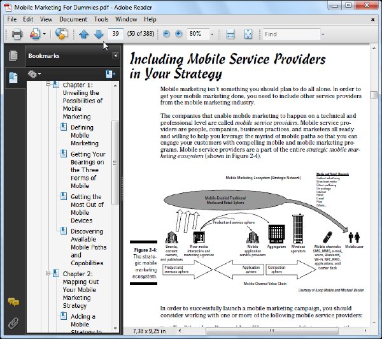The image size is (382, 339).
Task: Open the Document menu
Action: (x=73, y=19)
